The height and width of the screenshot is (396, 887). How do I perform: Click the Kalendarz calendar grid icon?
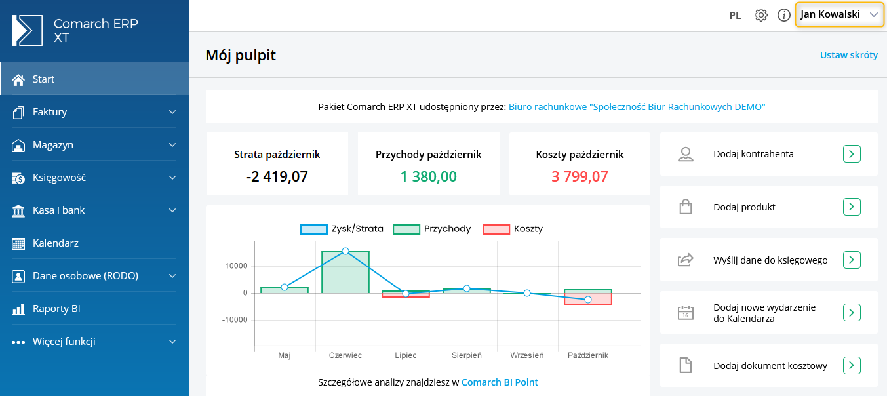pyautogui.click(x=18, y=243)
